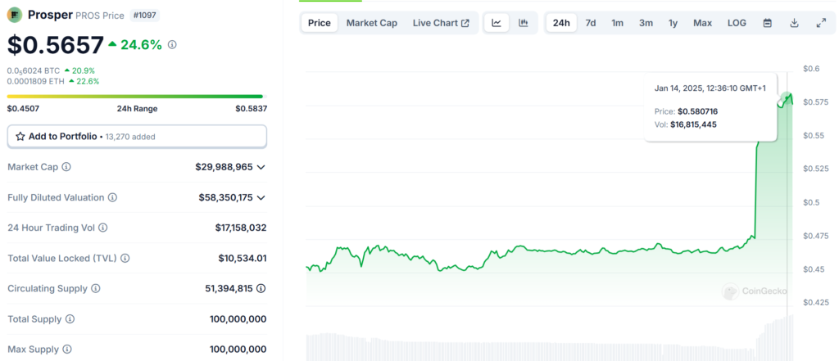Viewport: 839px width, 361px height.
Task: Select the 24h time range
Action: point(561,23)
